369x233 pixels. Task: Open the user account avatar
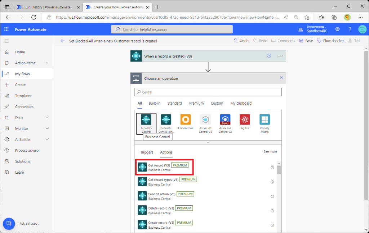tap(362, 29)
